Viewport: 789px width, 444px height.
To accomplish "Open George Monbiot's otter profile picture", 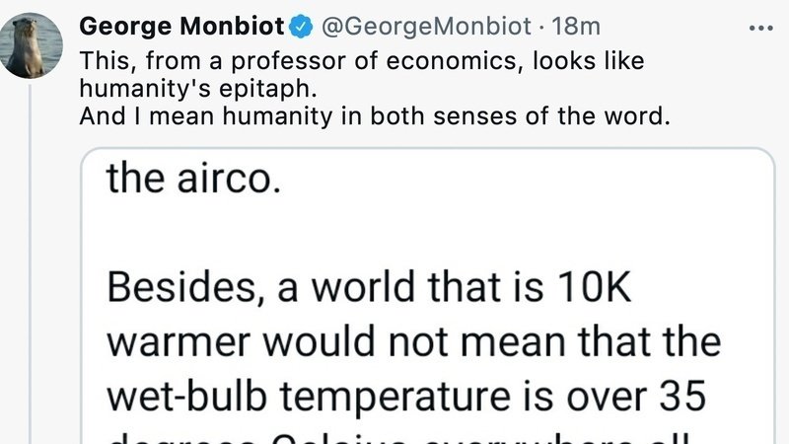I will [35, 45].
